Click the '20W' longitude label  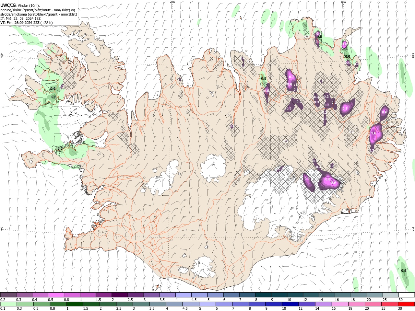(172, 2)
